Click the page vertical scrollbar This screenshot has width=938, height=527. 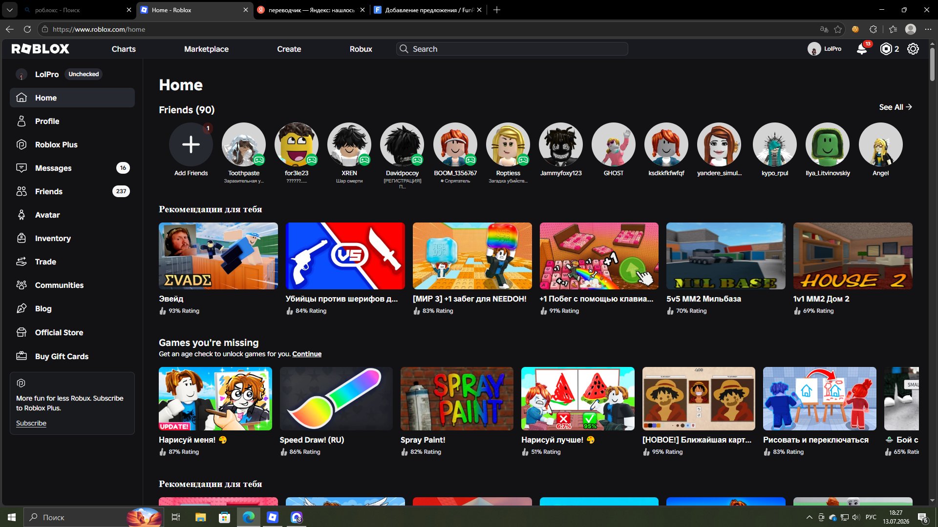[x=932, y=64]
